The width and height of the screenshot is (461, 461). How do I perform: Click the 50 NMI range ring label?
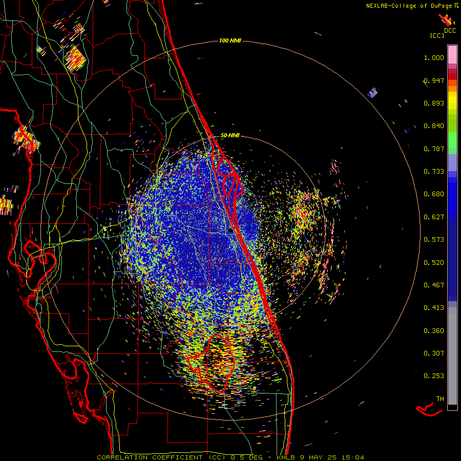point(230,136)
